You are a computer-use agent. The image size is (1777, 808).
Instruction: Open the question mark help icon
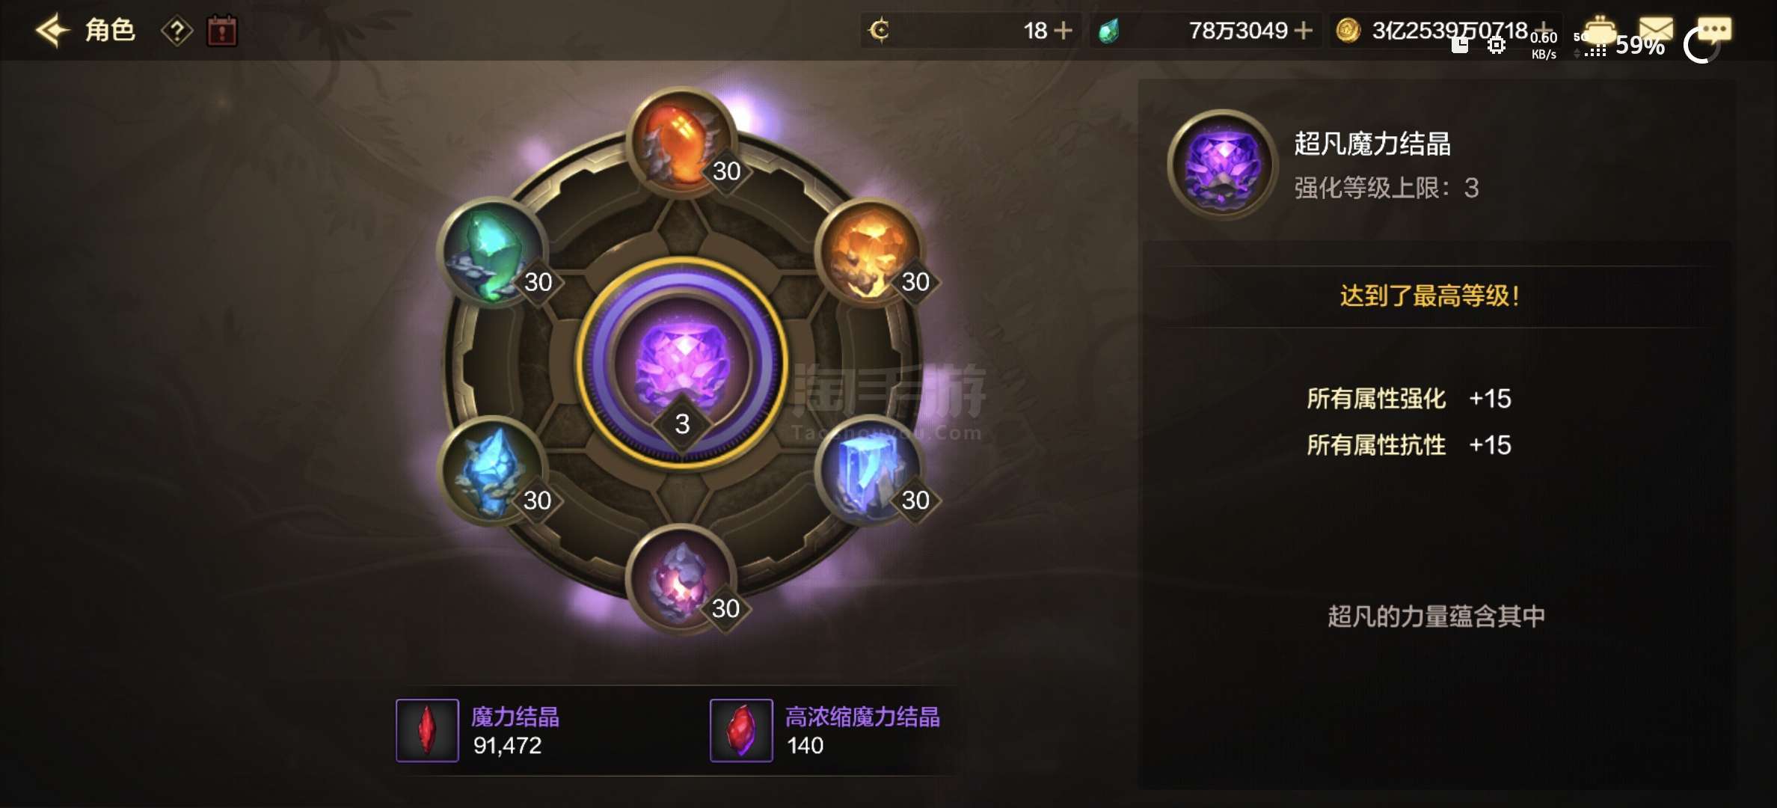click(177, 31)
